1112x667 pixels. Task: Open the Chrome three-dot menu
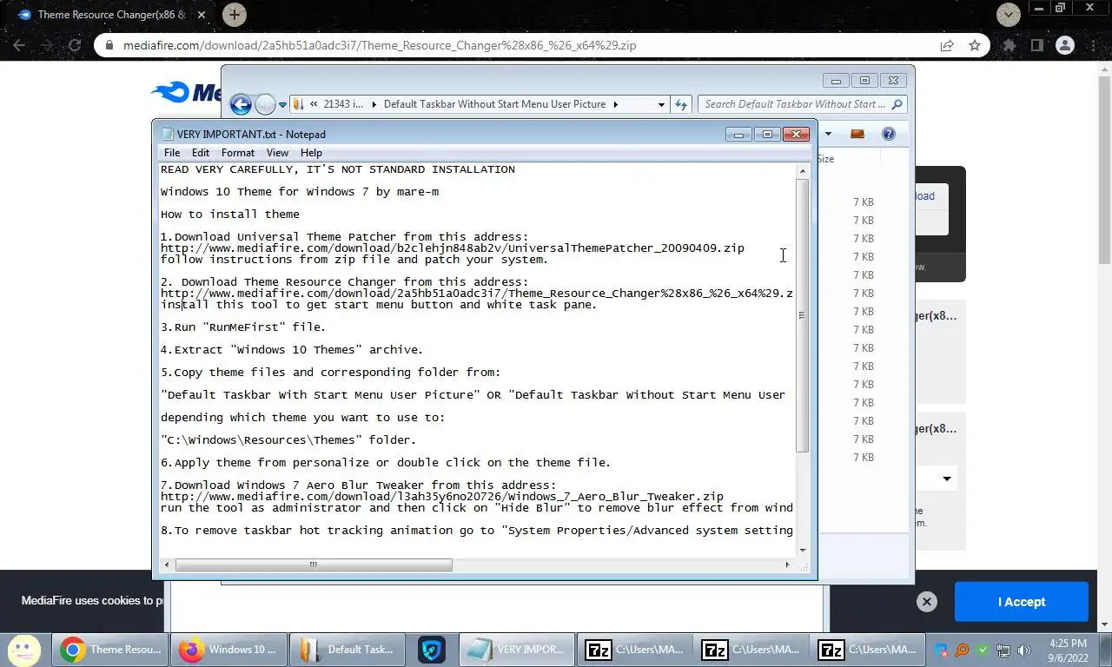[1093, 45]
